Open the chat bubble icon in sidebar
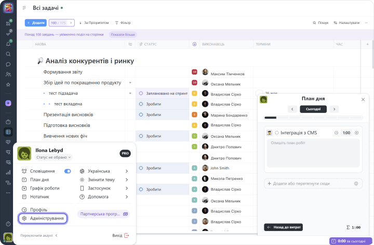This screenshot has width=374, height=245. (x=8, y=64)
